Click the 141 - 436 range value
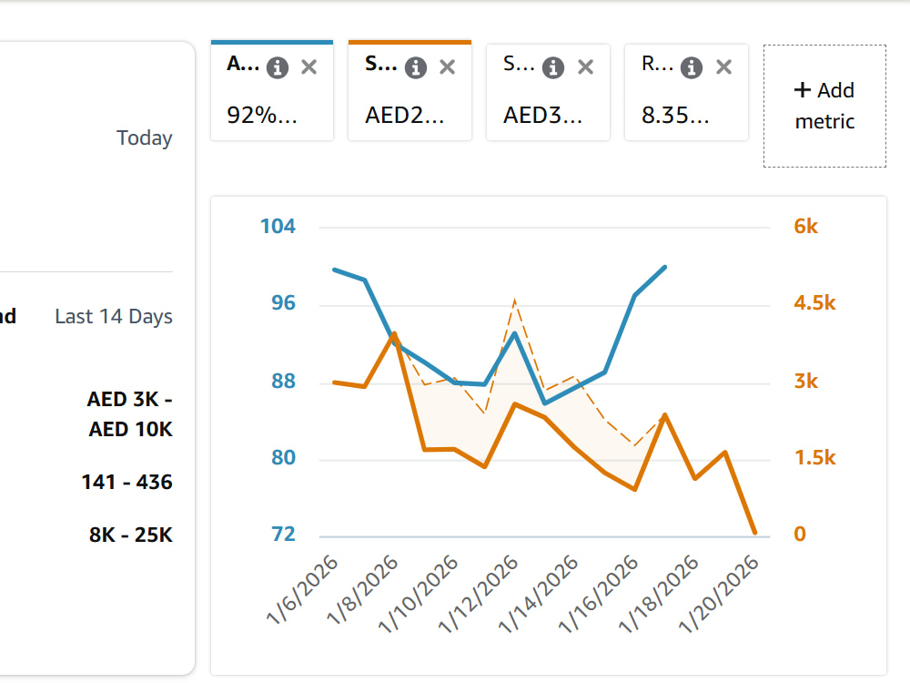The width and height of the screenshot is (910, 683). [x=127, y=482]
